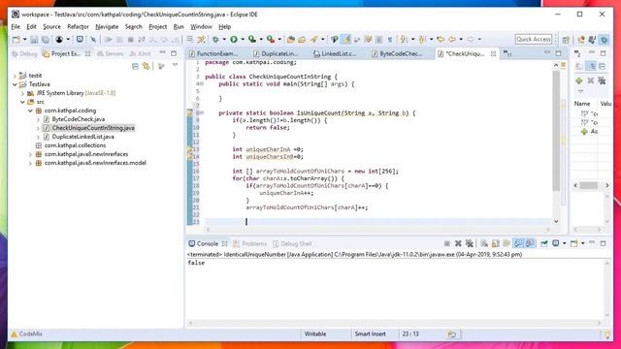Open DuplicateLinkedList.java in tree
The width and height of the screenshot is (621, 349).
pos(82,137)
